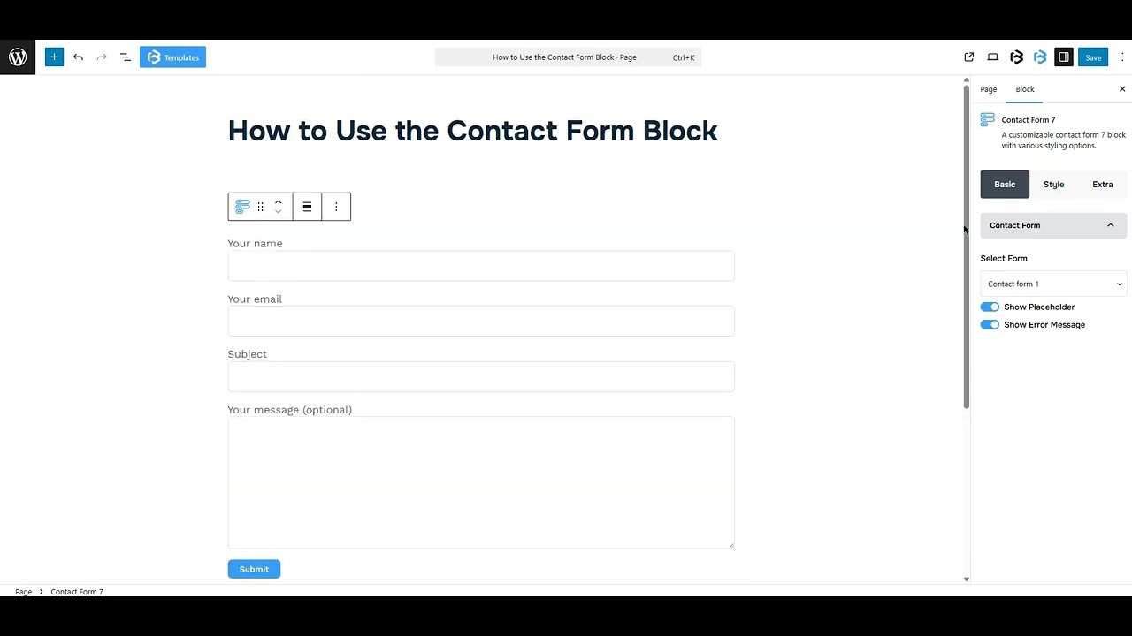Open the Document Overview list view icon

click(x=125, y=57)
